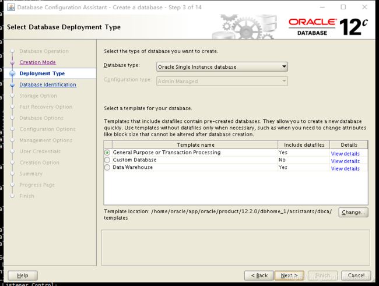Image resolution: width=379 pixels, height=286 pixels.
Task: Go to Creation Mode step
Action: coord(38,62)
